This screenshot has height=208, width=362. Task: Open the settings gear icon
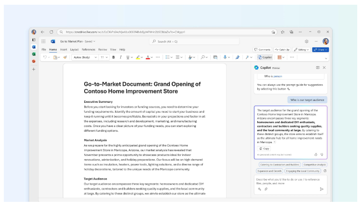pos(306,41)
